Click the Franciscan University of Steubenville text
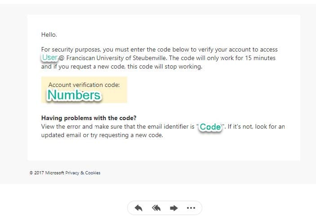 point(116,58)
